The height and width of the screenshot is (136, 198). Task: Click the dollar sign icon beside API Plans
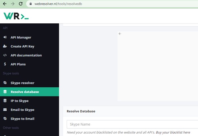click(x=5, y=64)
